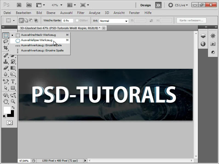Open the tool preset picker arrow

(14, 21)
